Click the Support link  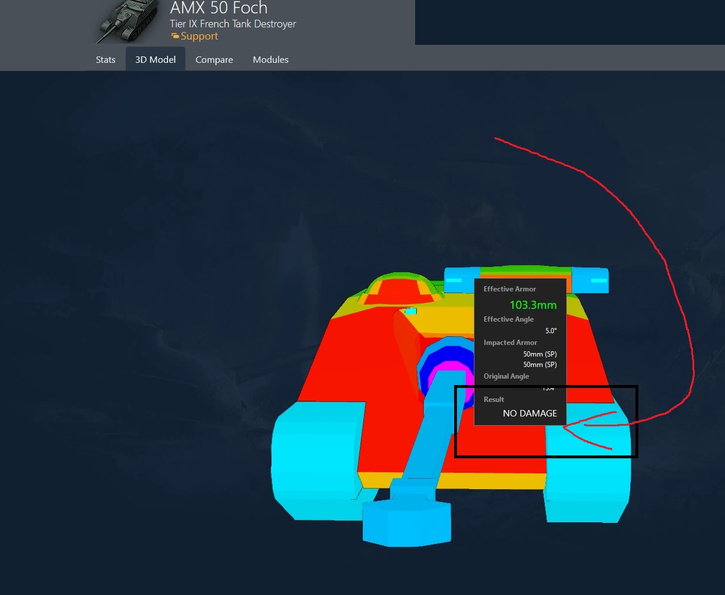tap(199, 36)
